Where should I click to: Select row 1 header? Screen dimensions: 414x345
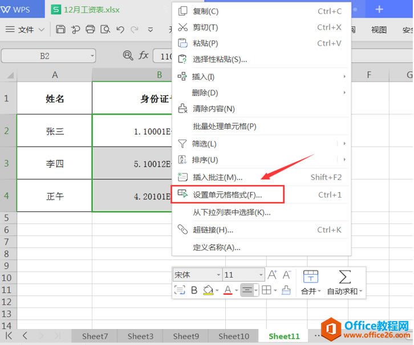7,98
